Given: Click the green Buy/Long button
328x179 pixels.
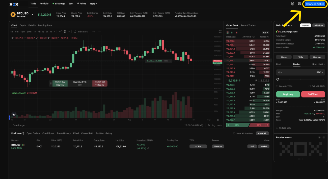Looking at the screenshot, I should (288, 94).
